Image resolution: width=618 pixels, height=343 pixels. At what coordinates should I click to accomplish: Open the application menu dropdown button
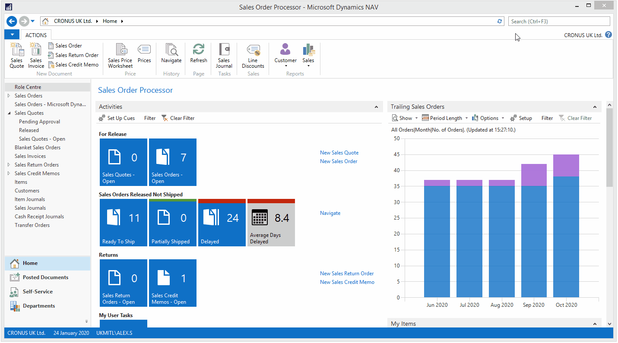click(x=12, y=35)
